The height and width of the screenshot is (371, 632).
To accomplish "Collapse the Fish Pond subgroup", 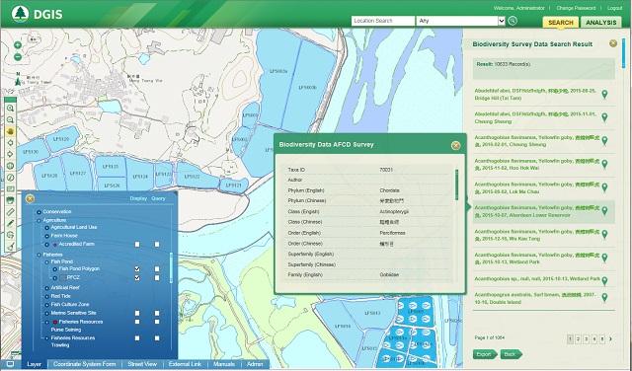I will pos(47,261).
